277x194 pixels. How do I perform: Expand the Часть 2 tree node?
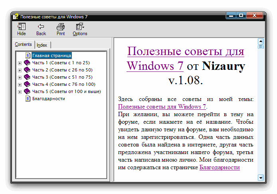20,70
